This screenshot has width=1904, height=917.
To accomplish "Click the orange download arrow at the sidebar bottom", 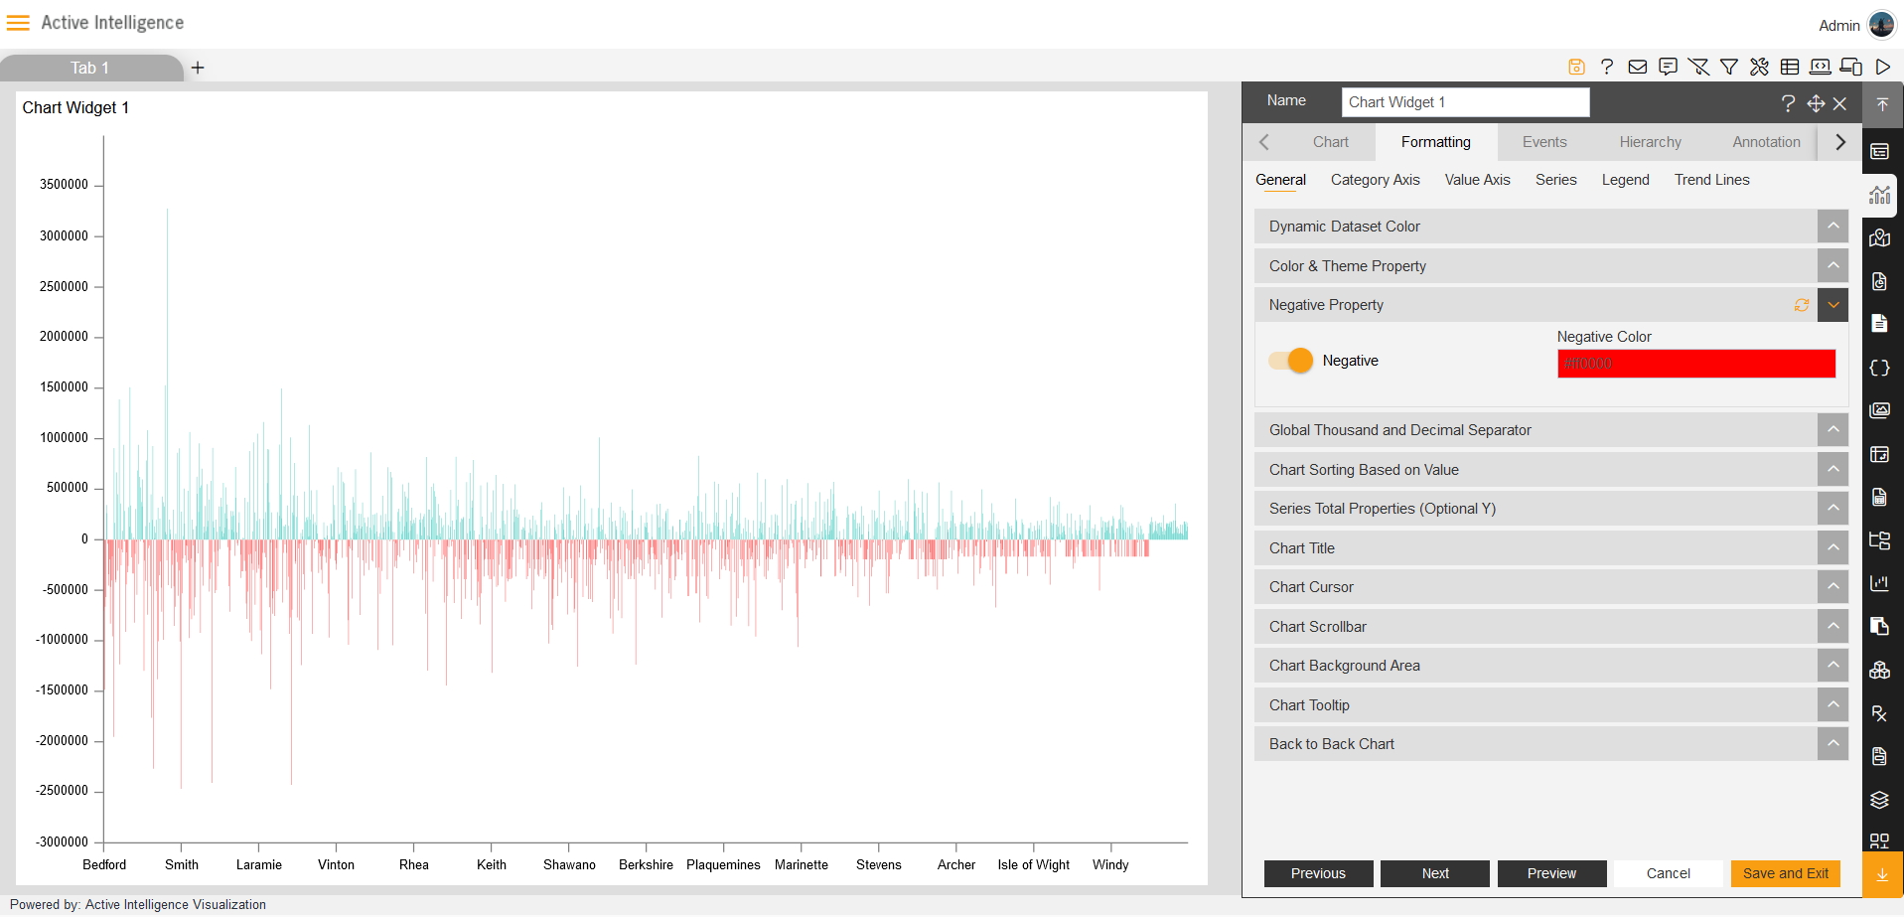I will point(1882,875).
